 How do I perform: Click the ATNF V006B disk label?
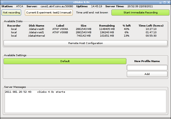click(60, 32)
